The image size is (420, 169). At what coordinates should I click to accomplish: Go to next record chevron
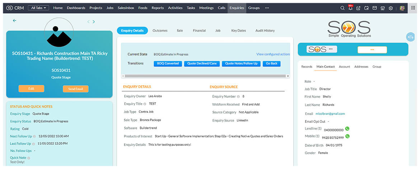point(94,22)
